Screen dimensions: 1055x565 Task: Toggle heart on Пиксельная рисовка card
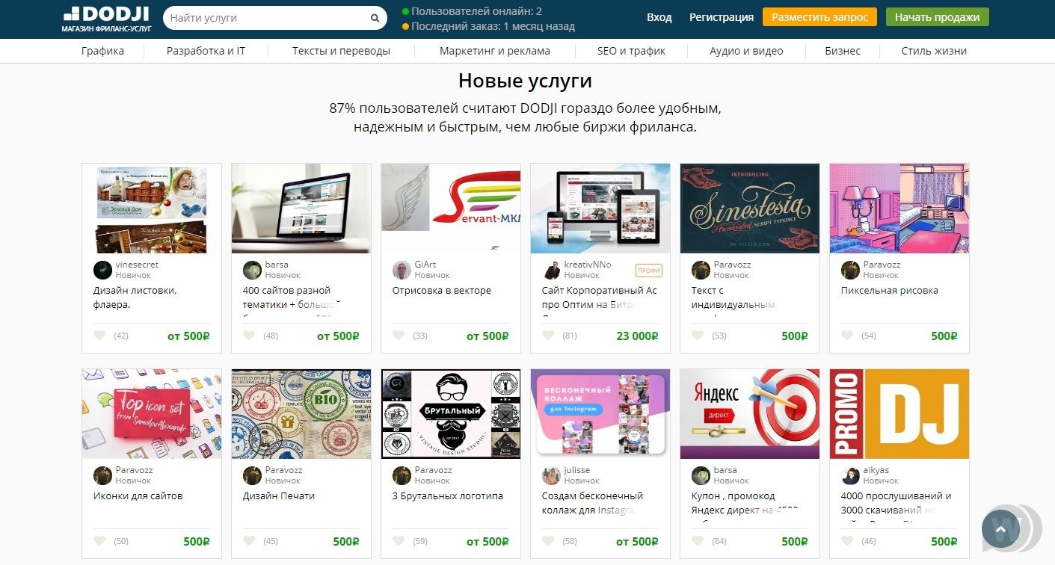click(x=847, y=336)
